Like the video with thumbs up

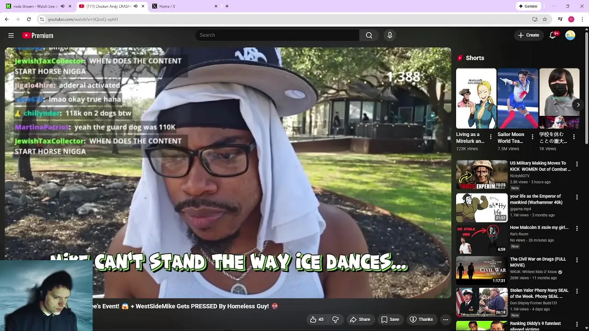(x=317, y=320)
